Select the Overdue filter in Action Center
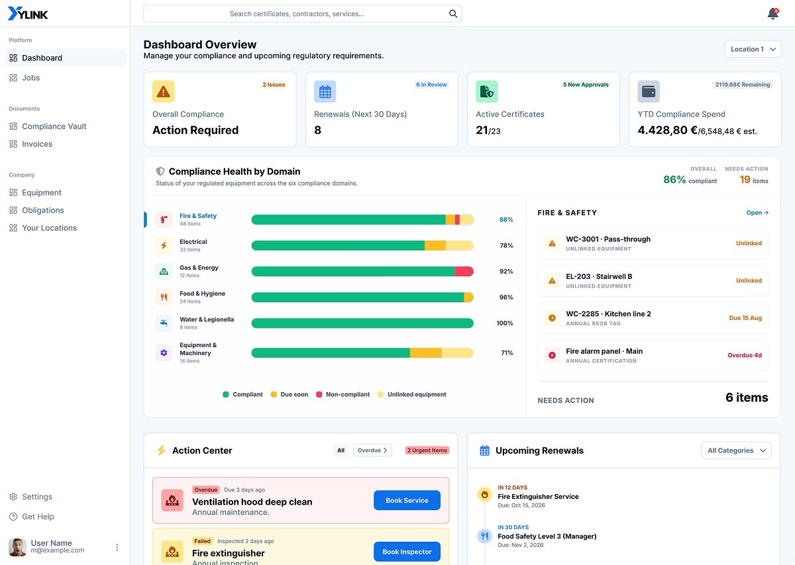 point(372,450)
